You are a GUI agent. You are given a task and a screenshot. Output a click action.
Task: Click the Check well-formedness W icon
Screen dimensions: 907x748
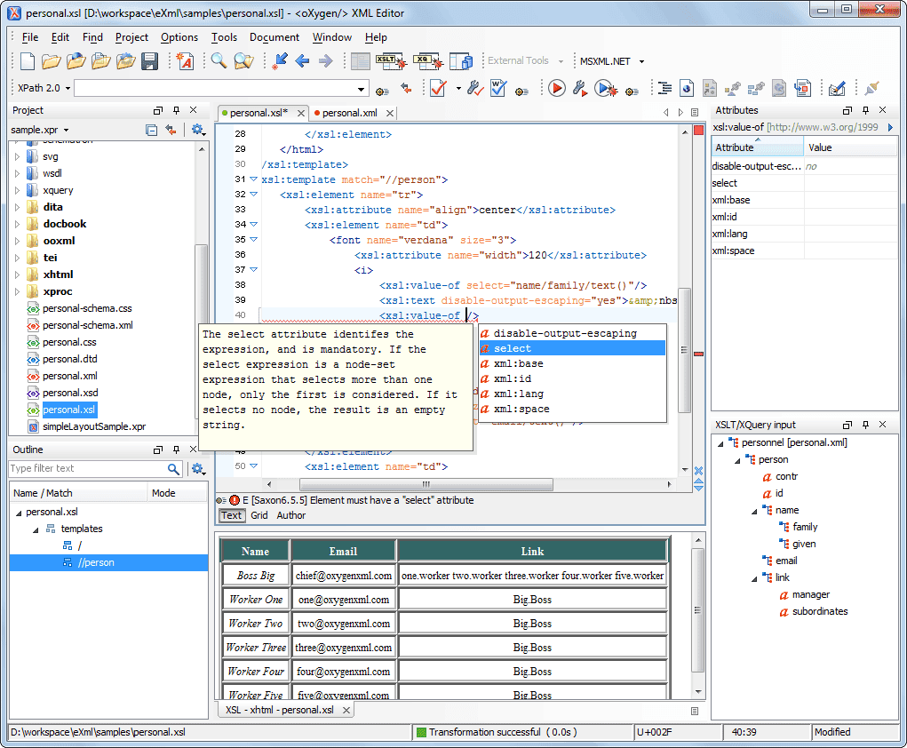tap(498, 89)
